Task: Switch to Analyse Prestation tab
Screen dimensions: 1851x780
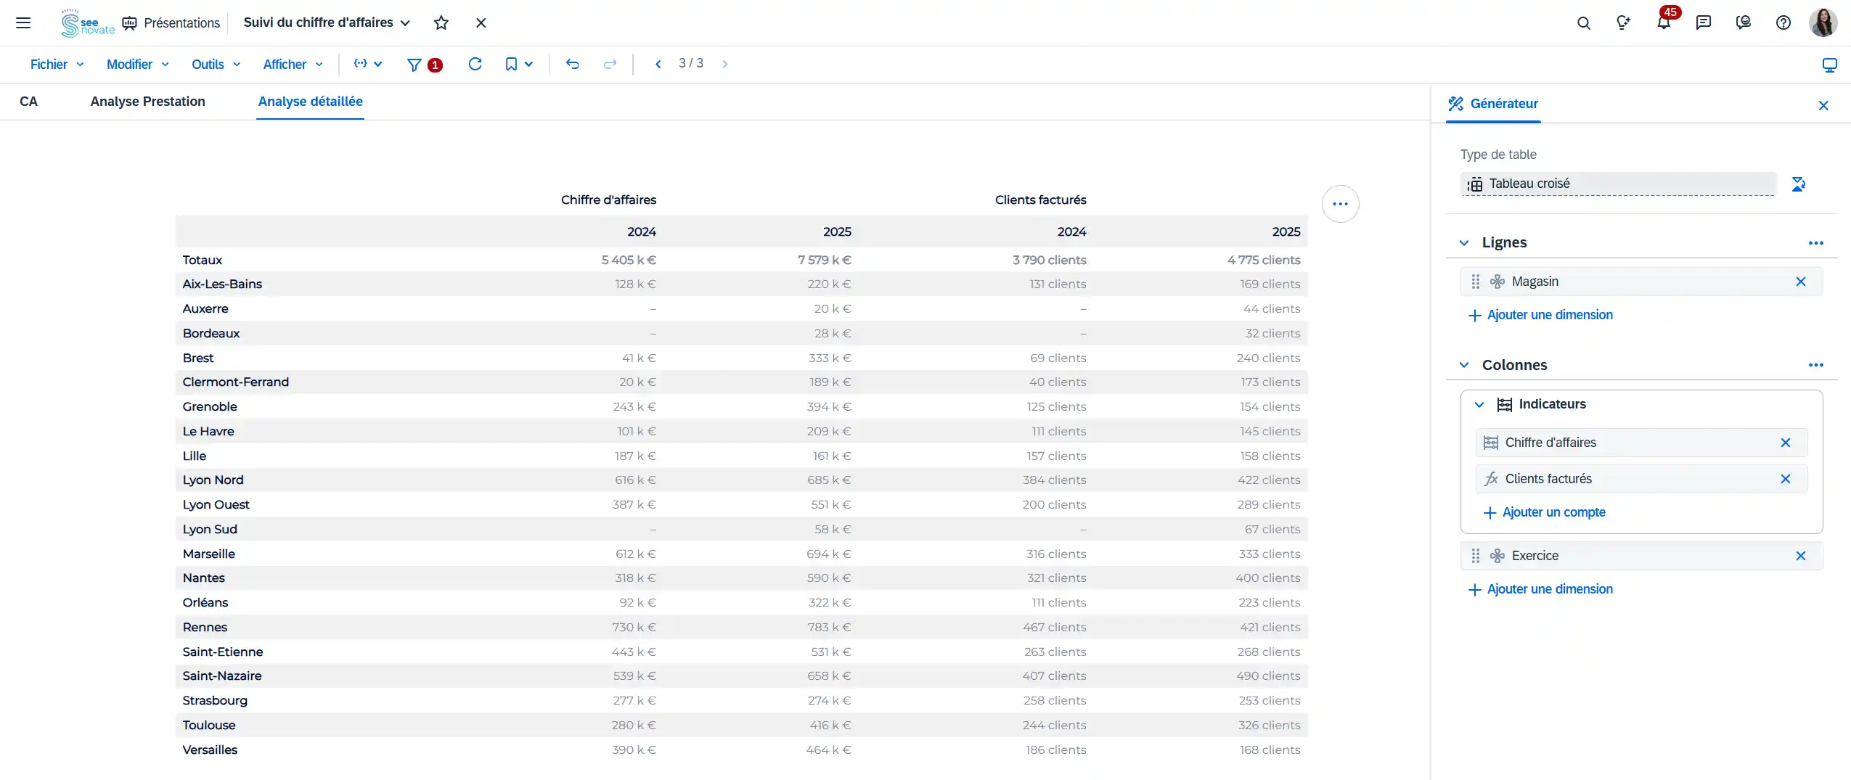Action: click(x=147, y=102)
